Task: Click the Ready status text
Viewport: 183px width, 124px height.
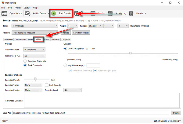Action: tap(5, 121)
